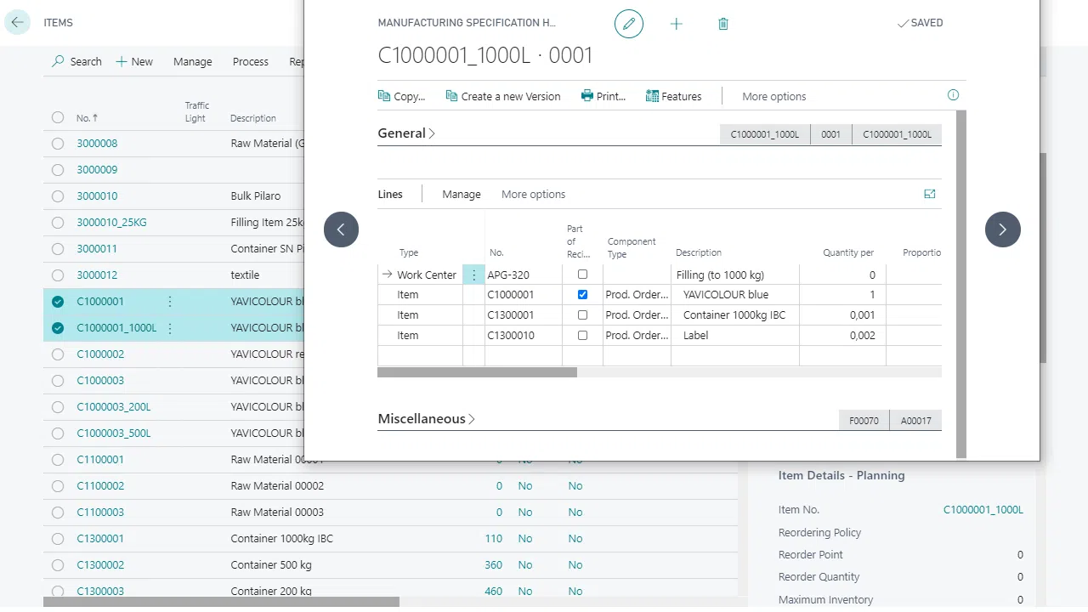Toggle Part of Recipe for C1300010 line

pos(582,336)
